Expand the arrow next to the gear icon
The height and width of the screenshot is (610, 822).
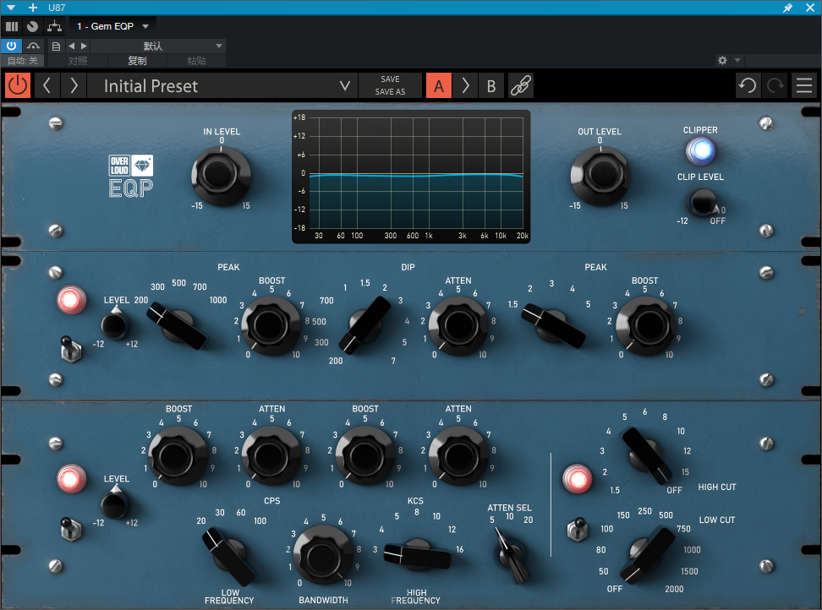[x=737, y=60]
